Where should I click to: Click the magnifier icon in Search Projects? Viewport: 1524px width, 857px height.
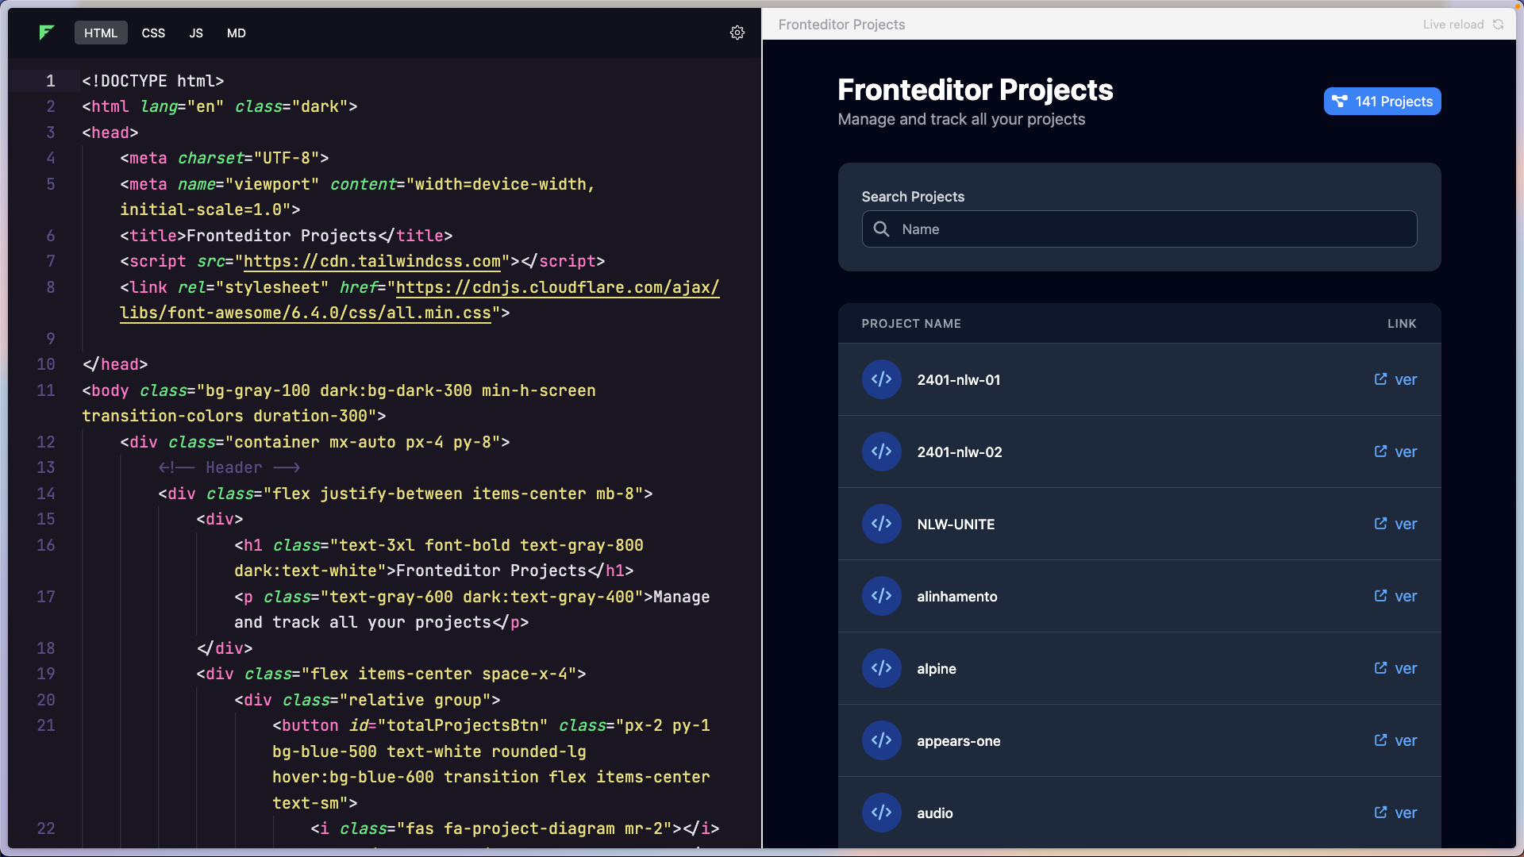tap(881, 229)
